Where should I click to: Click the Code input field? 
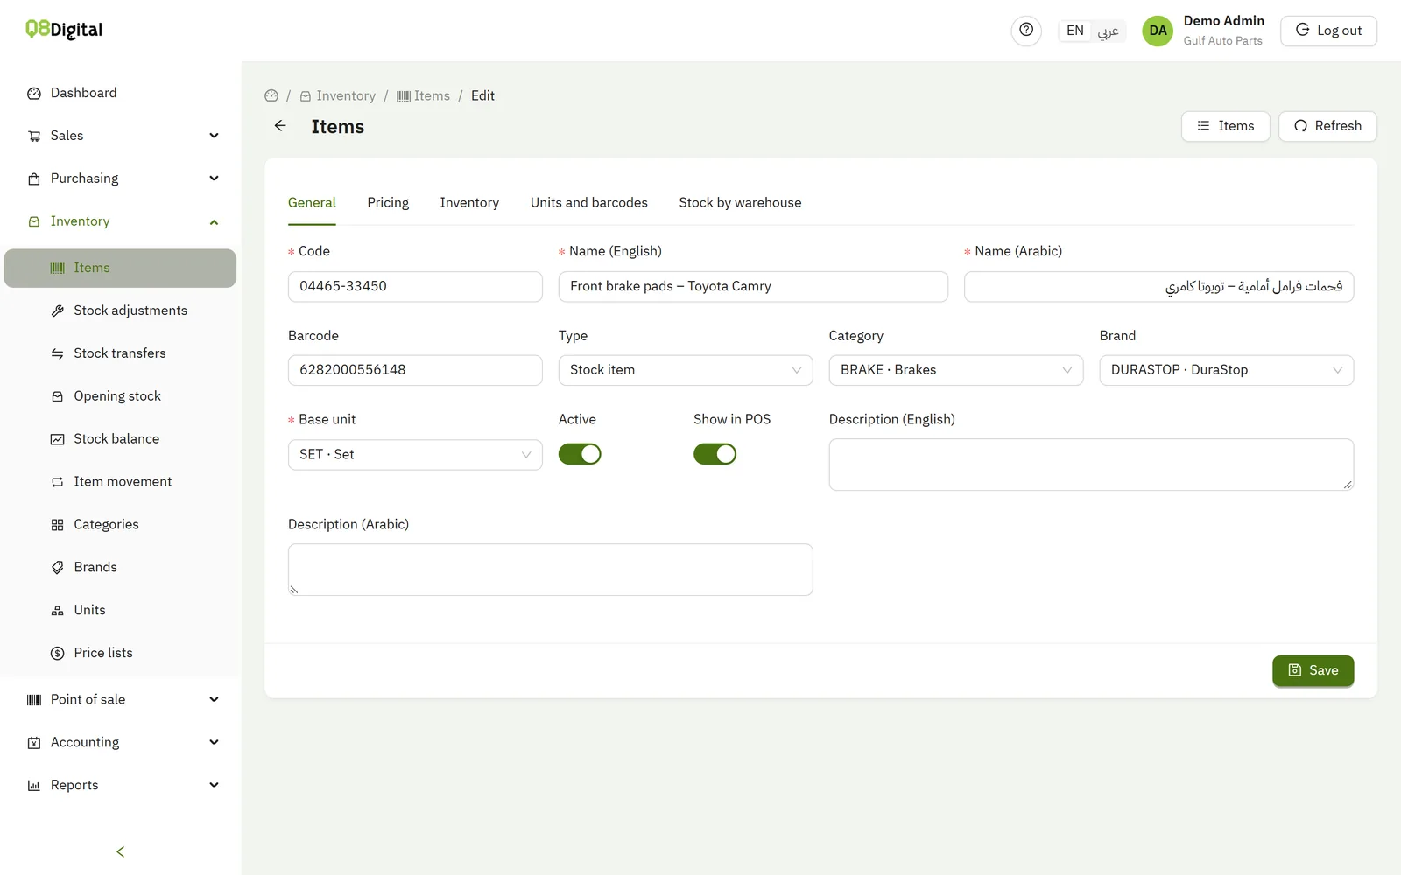(415, 287)
